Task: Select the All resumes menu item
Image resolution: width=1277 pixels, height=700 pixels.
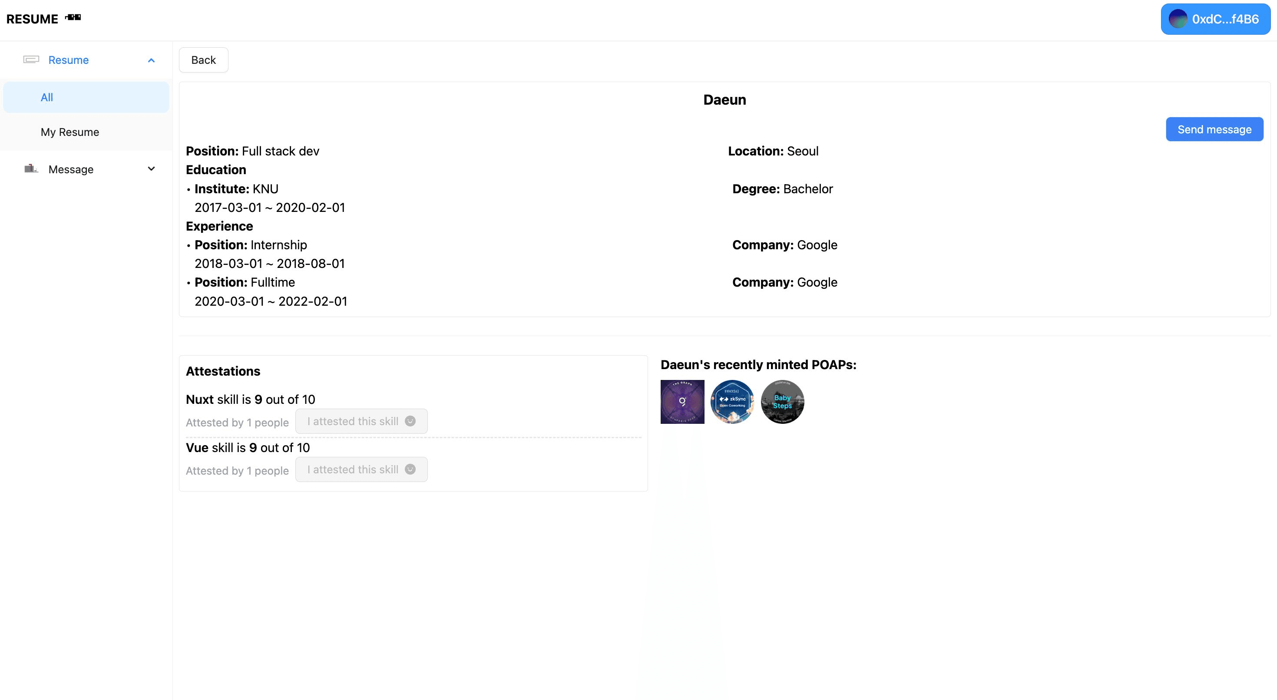Action: [46, 97]
